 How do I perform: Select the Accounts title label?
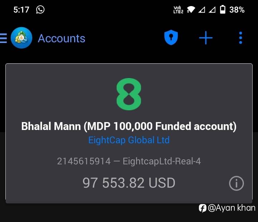(x=62, y=38)
